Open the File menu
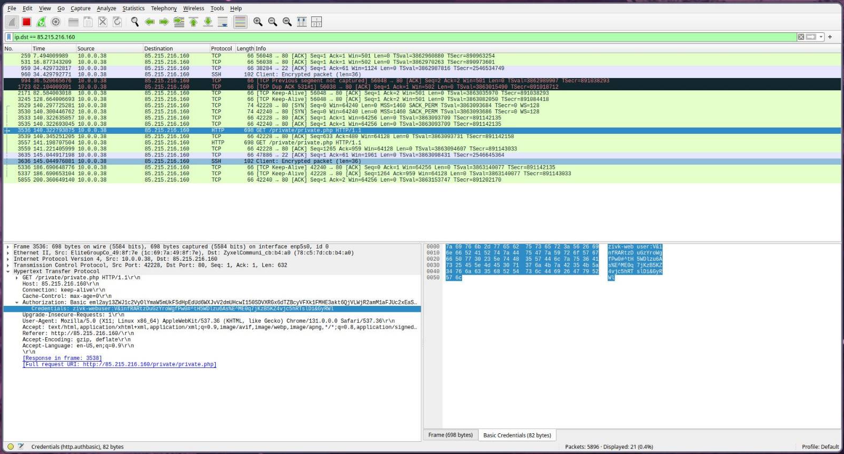The height and width of the screenshot is (454, 844). (12, 8)
